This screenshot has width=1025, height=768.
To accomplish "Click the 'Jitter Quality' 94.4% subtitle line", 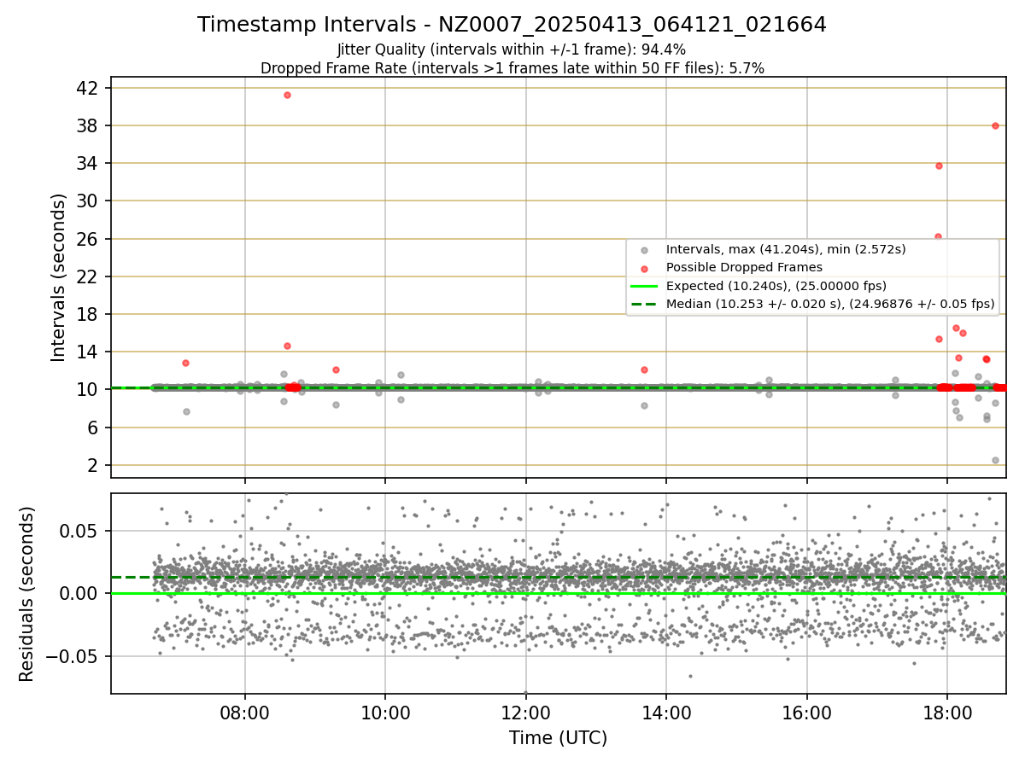I will [x=512, y=50].
